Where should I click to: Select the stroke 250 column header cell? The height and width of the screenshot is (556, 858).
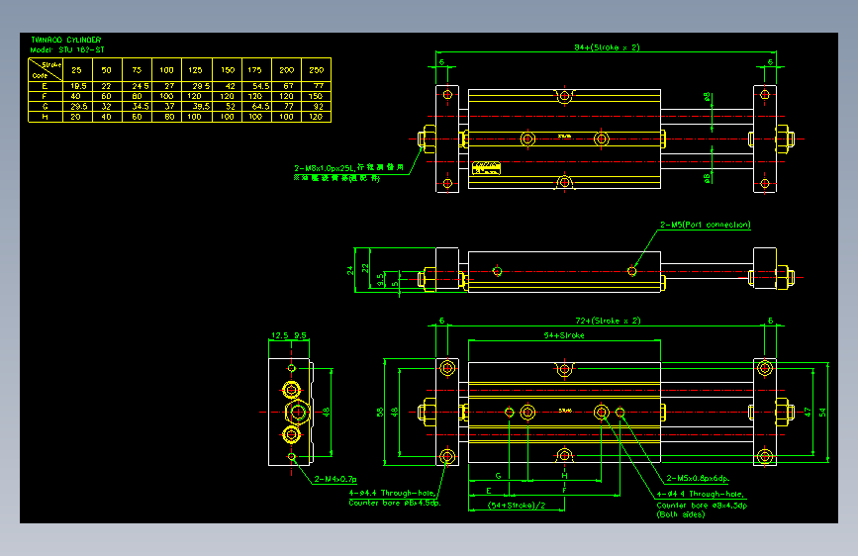(317, 70)
